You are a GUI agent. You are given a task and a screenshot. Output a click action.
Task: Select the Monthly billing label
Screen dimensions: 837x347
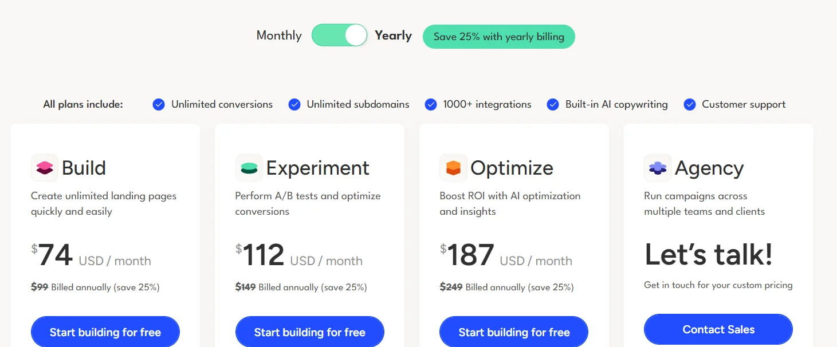point(279,36)
